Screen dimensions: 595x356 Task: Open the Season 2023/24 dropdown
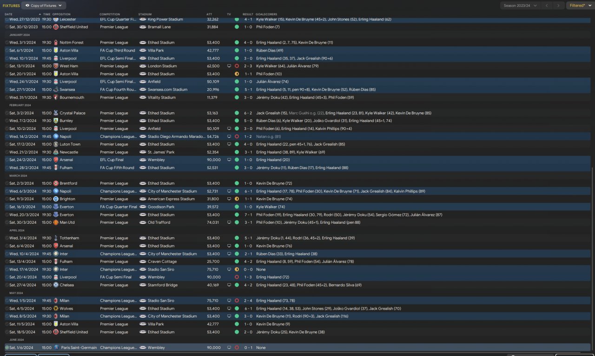point(521,6)
